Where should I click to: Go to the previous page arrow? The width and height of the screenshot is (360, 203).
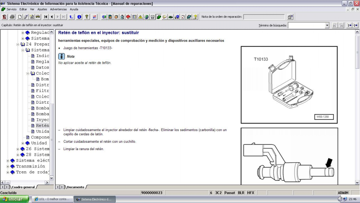[x=52, y=17]
